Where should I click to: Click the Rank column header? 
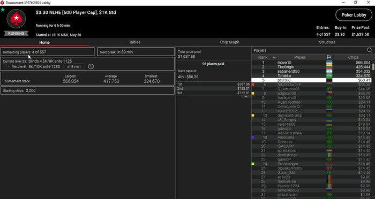coord(263,57)
